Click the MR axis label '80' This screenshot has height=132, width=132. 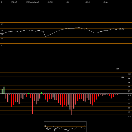click(129, 78)
